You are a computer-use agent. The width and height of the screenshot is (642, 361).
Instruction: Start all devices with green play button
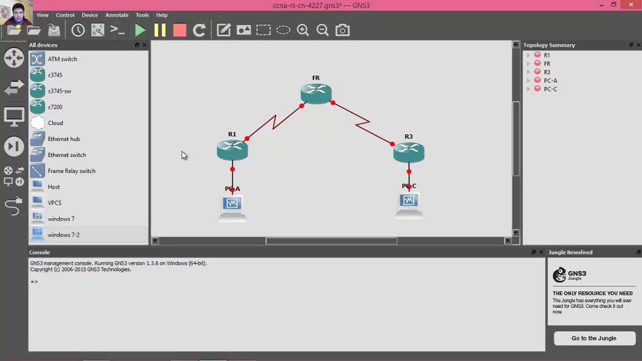pyautogui.click(x=140, y=30)
